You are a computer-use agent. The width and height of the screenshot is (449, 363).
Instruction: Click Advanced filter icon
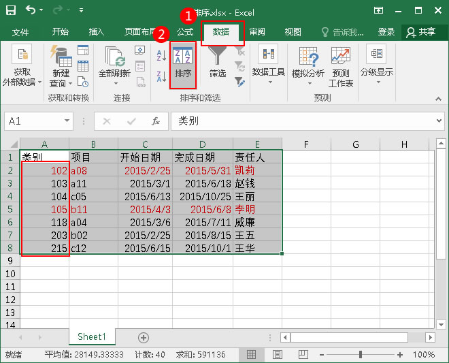click(x=239, y=82)
